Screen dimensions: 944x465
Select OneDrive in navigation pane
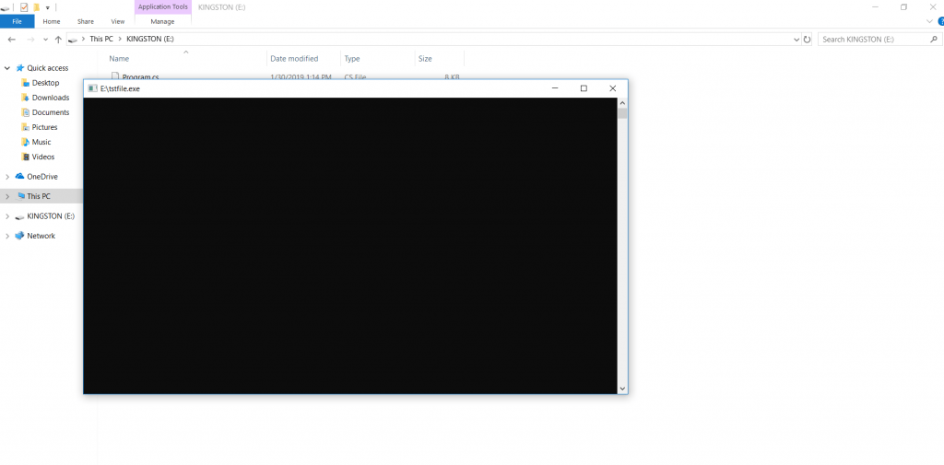(x=42, y=177)
